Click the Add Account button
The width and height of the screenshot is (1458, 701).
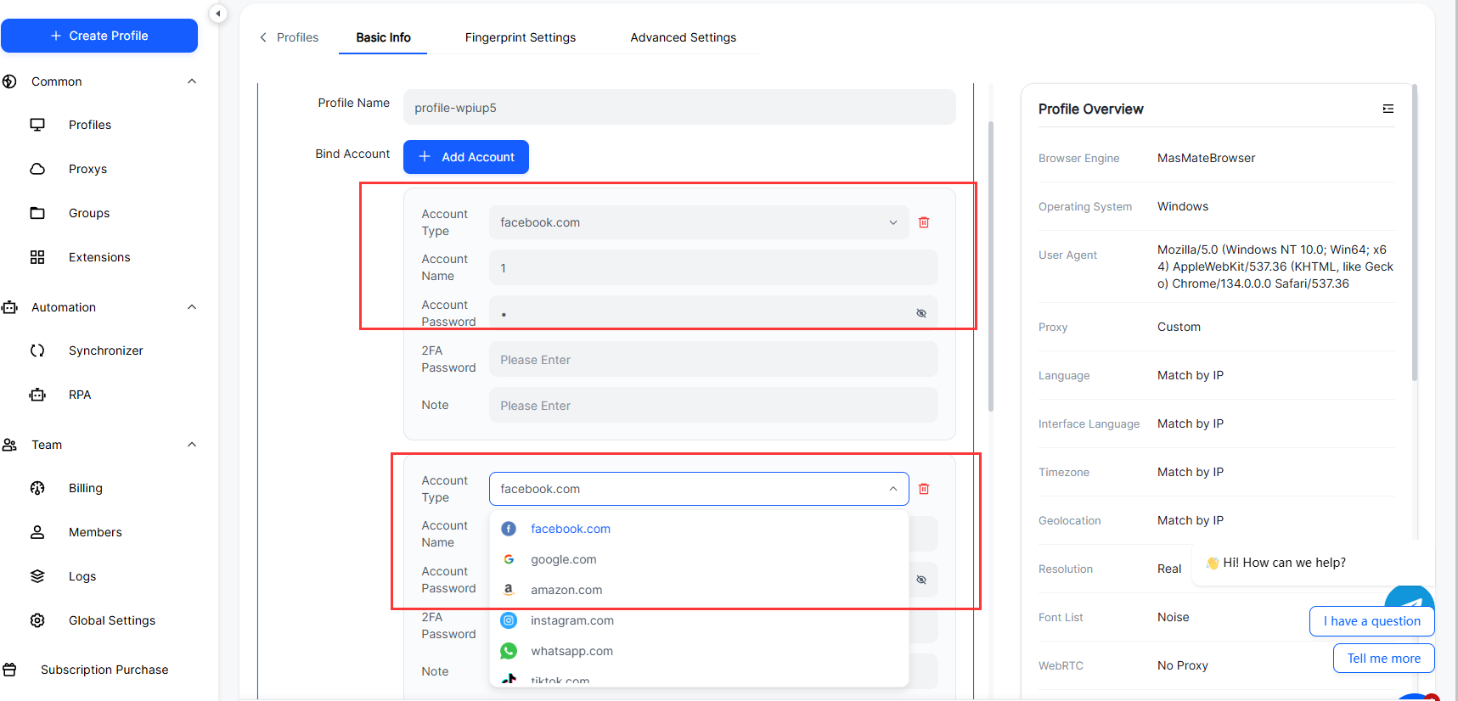[x=465, y=157]
